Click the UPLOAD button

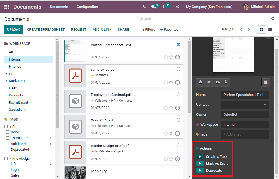click(x=14, y=29)
